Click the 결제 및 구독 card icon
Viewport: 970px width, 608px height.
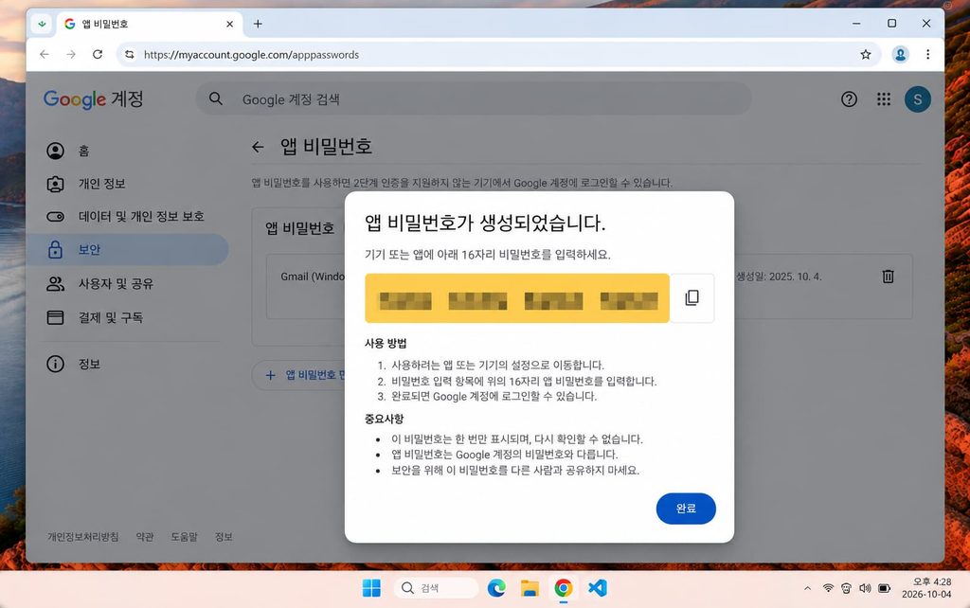(55, 317)
